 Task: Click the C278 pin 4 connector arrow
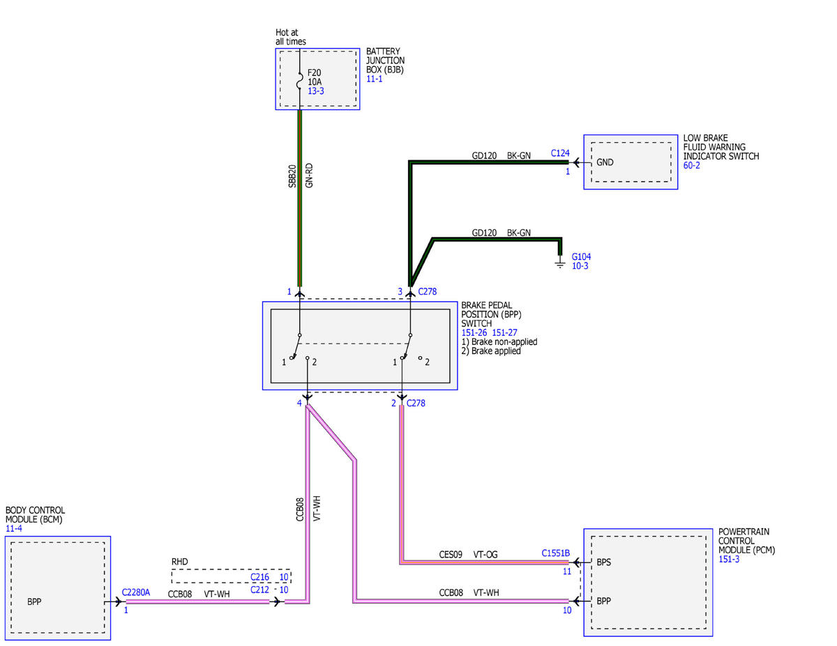pos(308,399)
